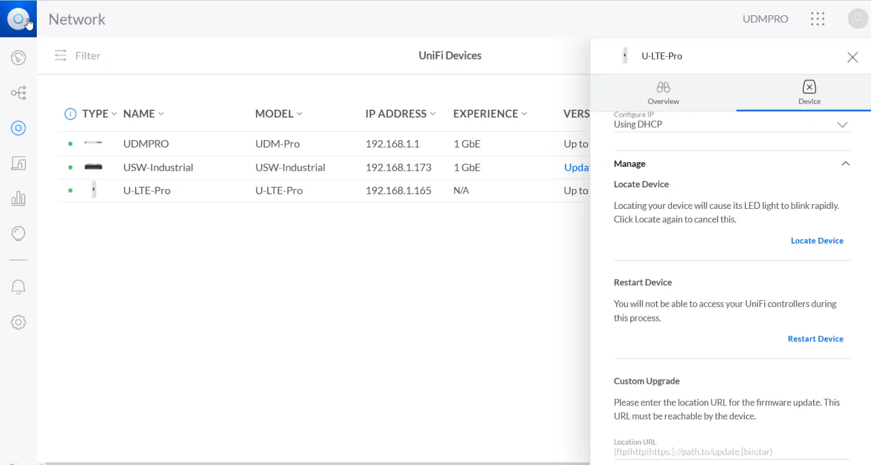The width and height of the screenshot is (871, 465).
Task: Open the Statistics bar chart icon
Action: click(18, 199)
